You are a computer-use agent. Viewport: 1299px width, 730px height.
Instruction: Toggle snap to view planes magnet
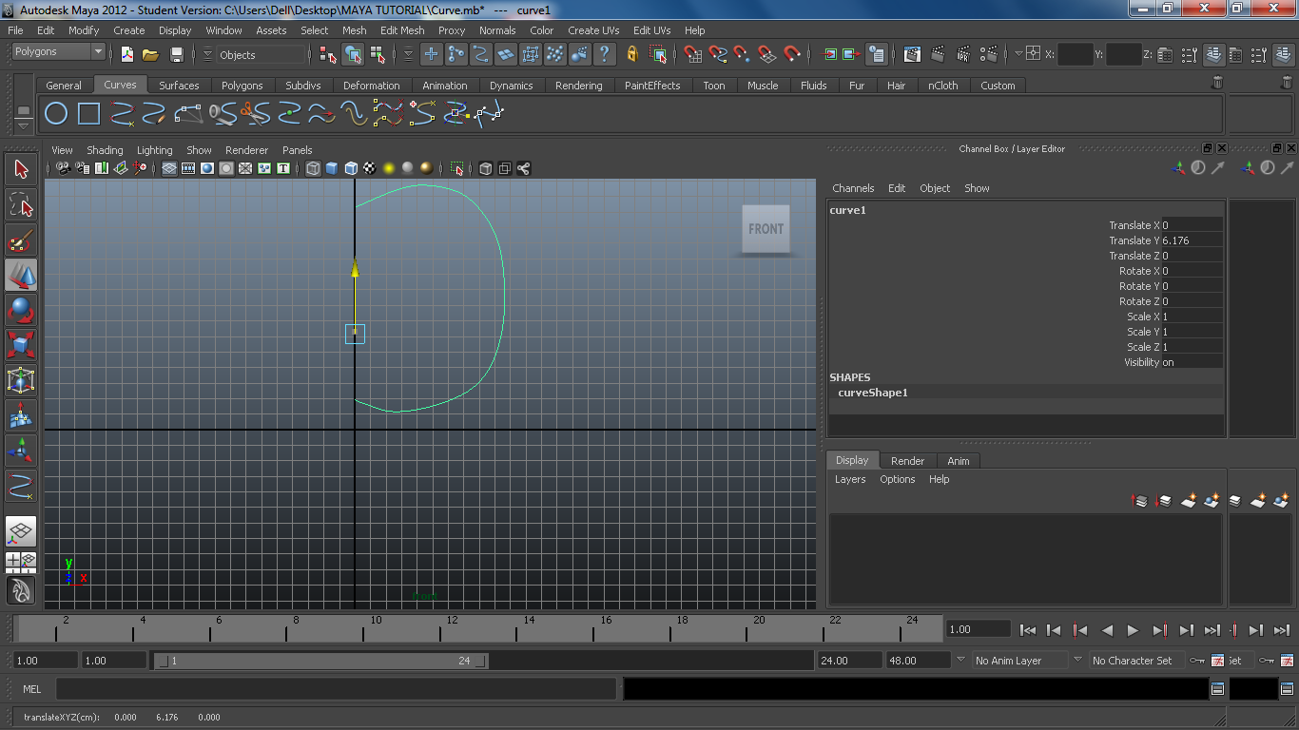point(767,54)
